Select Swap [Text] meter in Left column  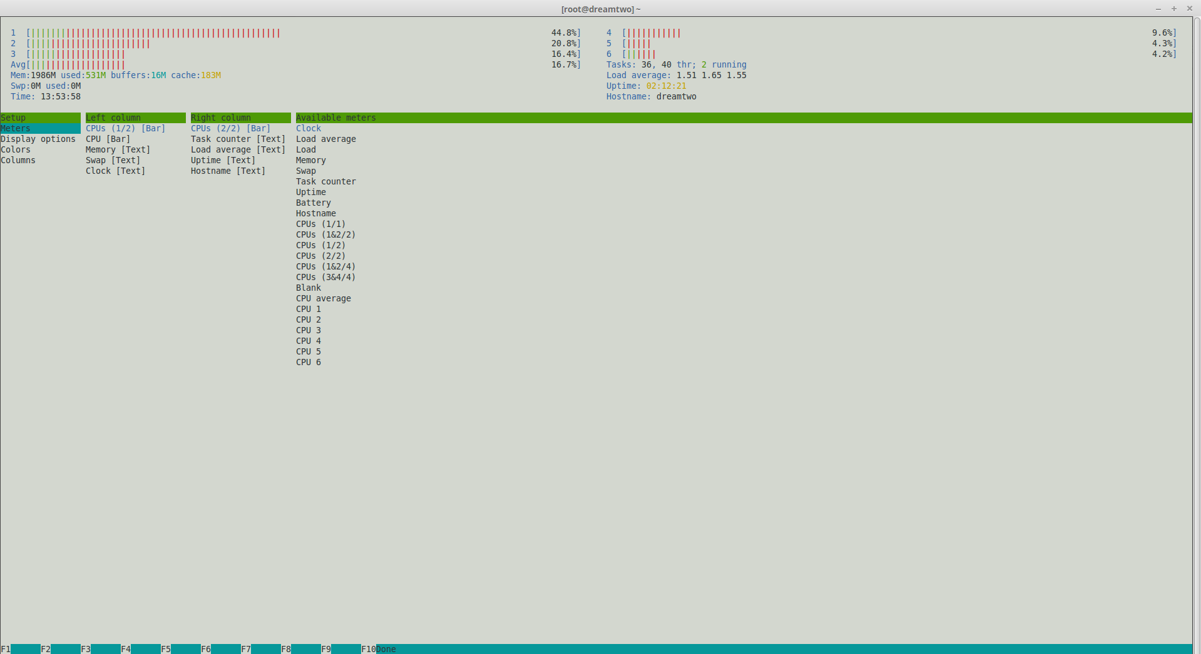[113, 160]
